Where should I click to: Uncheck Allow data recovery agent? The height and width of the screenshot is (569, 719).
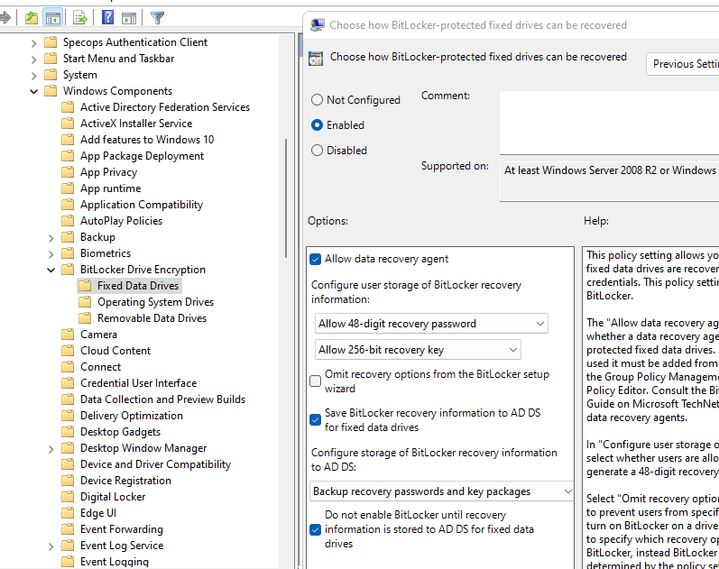316,259
